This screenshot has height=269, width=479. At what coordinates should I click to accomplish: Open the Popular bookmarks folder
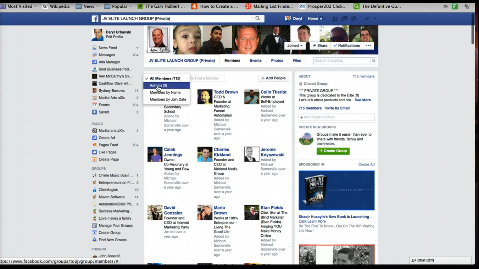click(118, 6)
